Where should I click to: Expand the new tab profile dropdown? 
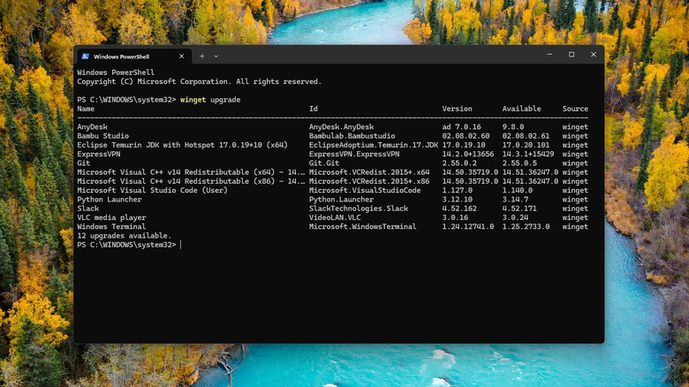[216, 57]
